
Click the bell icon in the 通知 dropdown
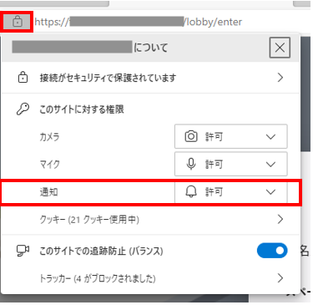[191, 192]
